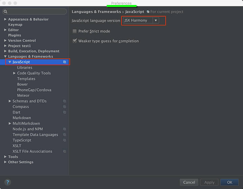Focus the preferences search field
Viewport: 243px width, 189px height.
pyautogui.click(x=34, y=11)
